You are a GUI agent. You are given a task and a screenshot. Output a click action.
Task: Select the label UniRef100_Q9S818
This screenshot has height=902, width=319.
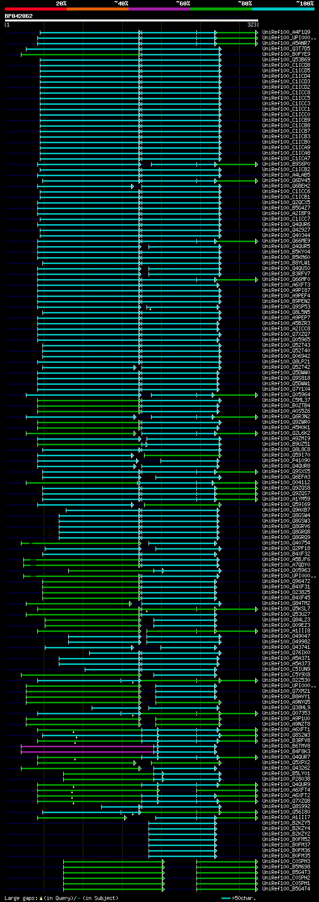(x=286, y=378)
